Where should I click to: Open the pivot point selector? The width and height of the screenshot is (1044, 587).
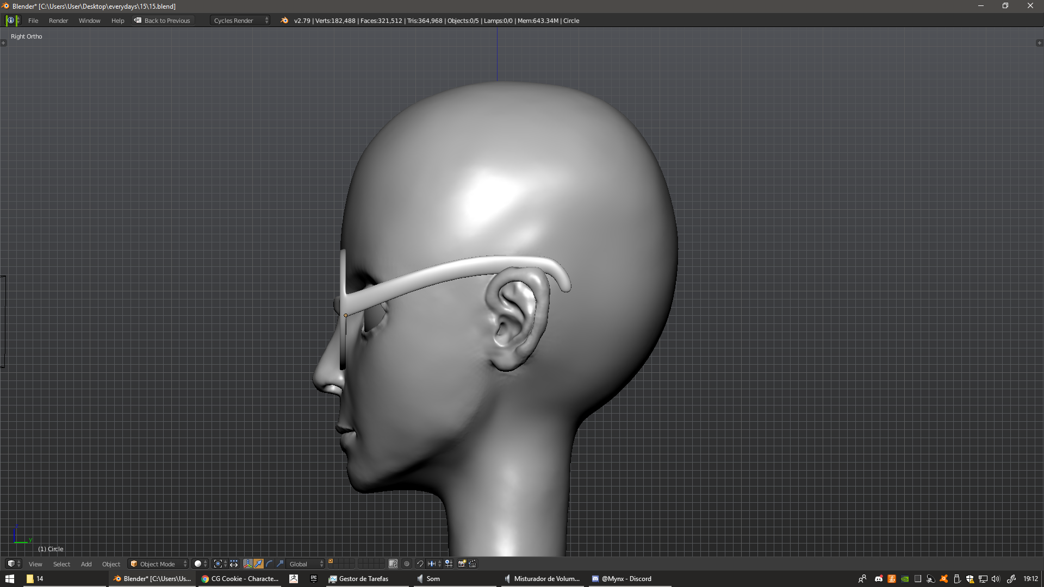coord(220,564)
